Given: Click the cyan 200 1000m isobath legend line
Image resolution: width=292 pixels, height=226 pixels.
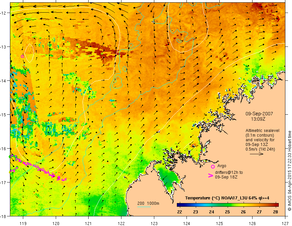Looking at the screenshot, I should (x=144, y=207).
